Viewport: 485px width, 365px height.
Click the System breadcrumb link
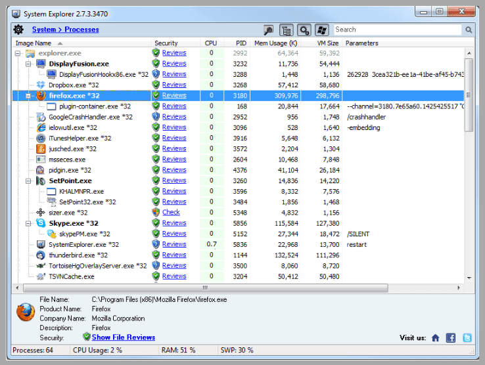[44, 30]
